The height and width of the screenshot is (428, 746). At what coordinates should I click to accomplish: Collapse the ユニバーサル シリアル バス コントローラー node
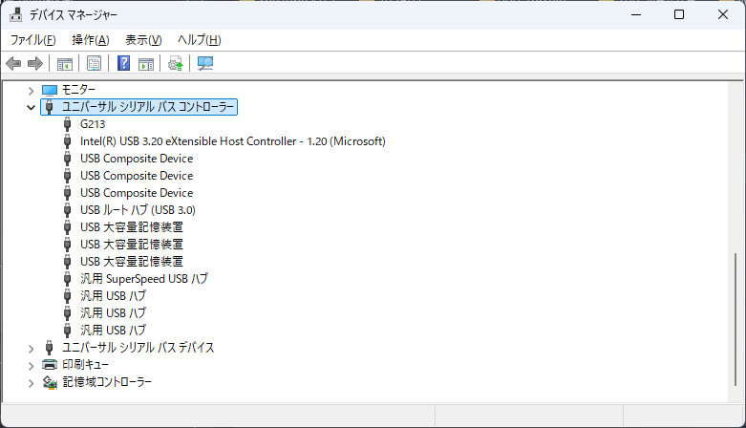[x=32, y=107]
